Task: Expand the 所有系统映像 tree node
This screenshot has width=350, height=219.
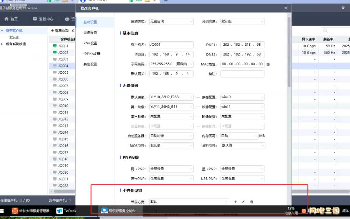Action: click(x=2, y=44)
